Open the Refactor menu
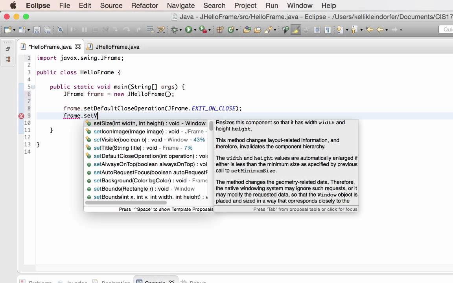Screen dimensions: 453x283 144,6
